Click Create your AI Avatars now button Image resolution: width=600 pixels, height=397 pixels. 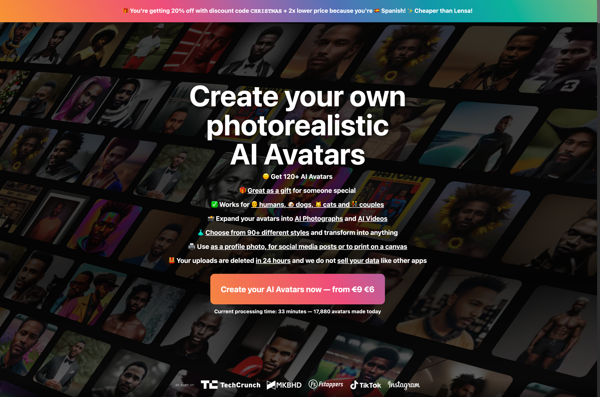pos(298,289)
